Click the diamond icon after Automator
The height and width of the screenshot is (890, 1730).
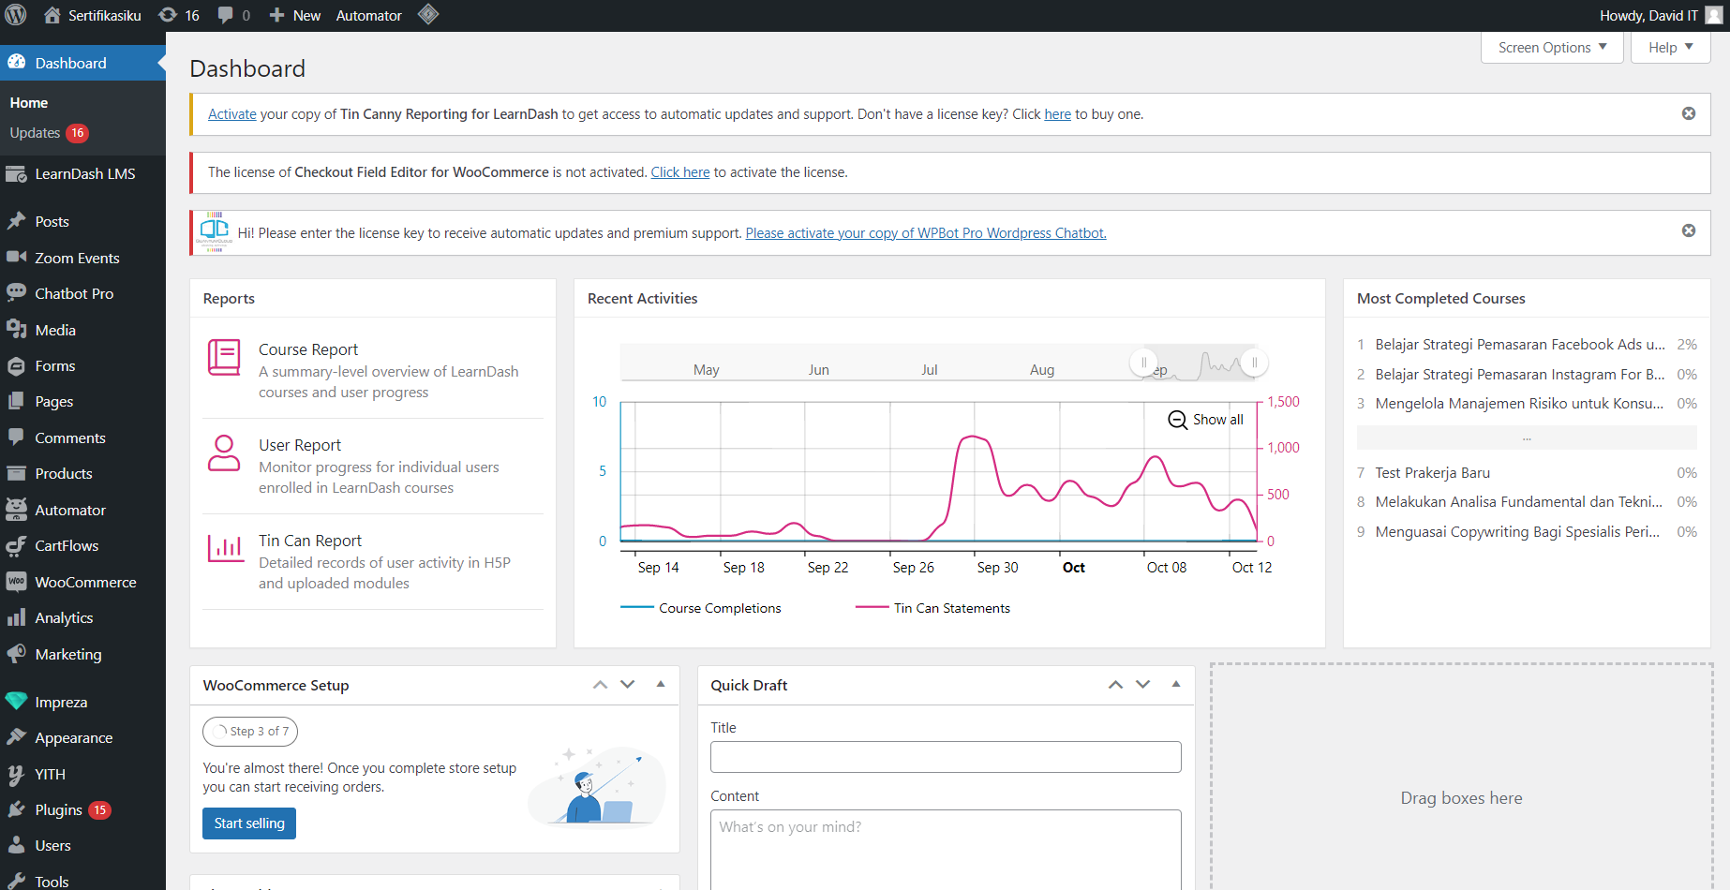tap(428, 15)
